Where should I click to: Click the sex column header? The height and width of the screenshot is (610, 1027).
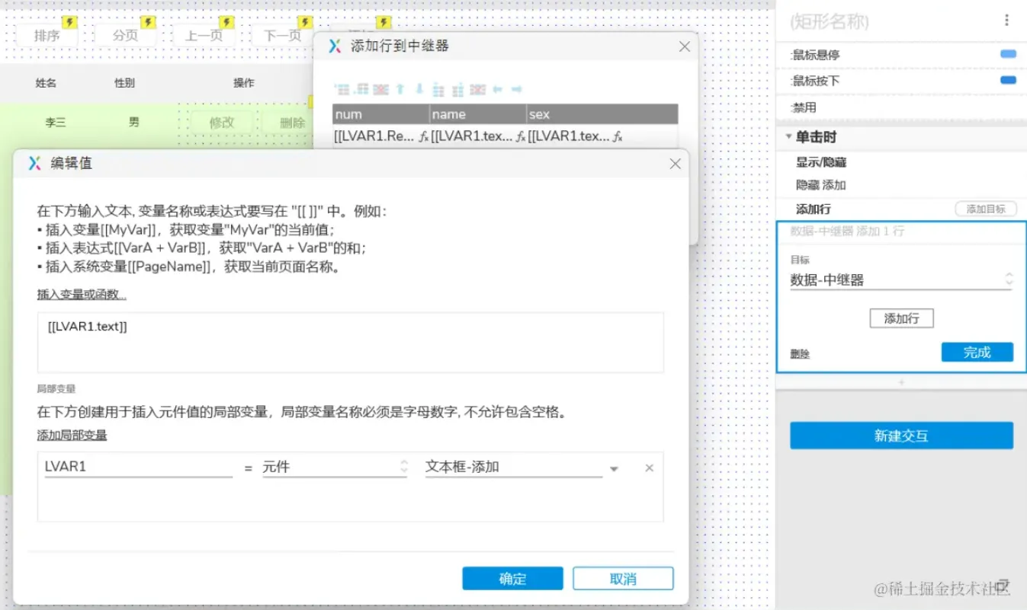[x=602, y=114]
